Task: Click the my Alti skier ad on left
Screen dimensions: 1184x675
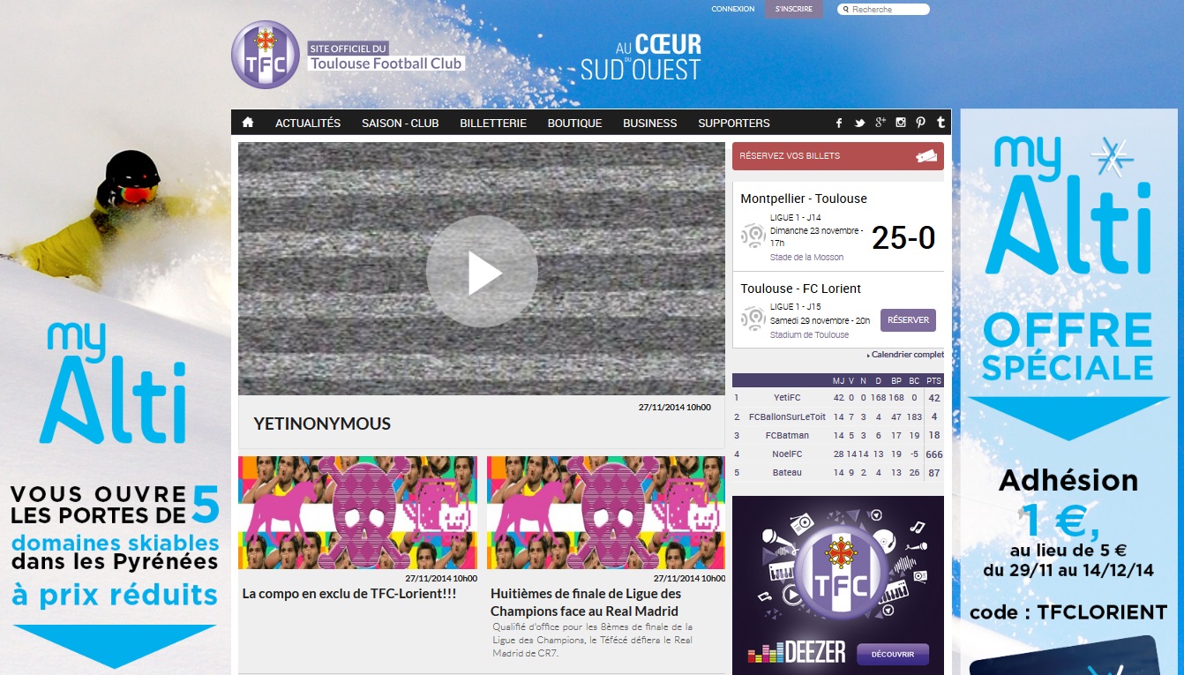Action: [115, 388]
